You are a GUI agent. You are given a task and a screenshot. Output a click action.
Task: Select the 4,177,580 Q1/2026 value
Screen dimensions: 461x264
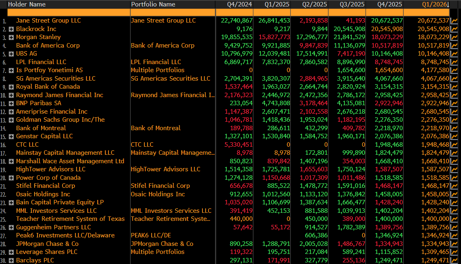[435, 70]
